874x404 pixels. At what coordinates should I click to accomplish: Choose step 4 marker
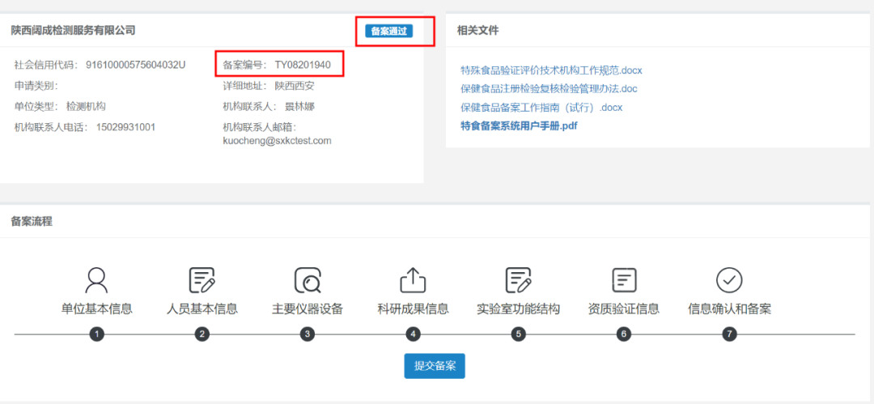coord(413,334)
